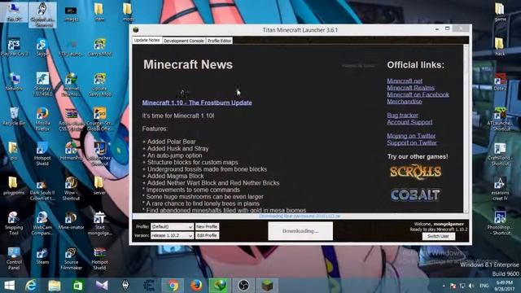Image resolution: width=521 pixels, height=293 pixels.
Task: Open the Version dropdown release 1.10.2
Action: [x=172, y=235]
